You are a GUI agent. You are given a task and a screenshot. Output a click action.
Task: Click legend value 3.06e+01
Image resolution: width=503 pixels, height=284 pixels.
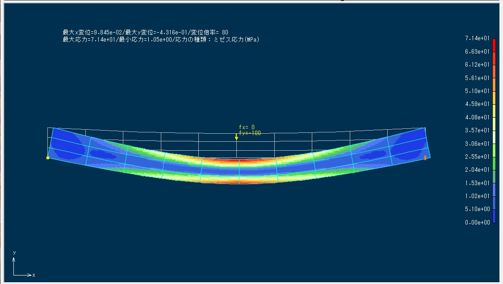pyautogui.click(x=478, y=144)
